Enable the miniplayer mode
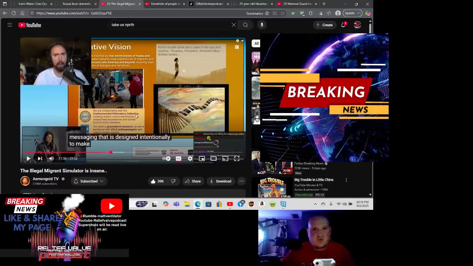The height and width of the screenshot is (266, 473). click(202, 158)
